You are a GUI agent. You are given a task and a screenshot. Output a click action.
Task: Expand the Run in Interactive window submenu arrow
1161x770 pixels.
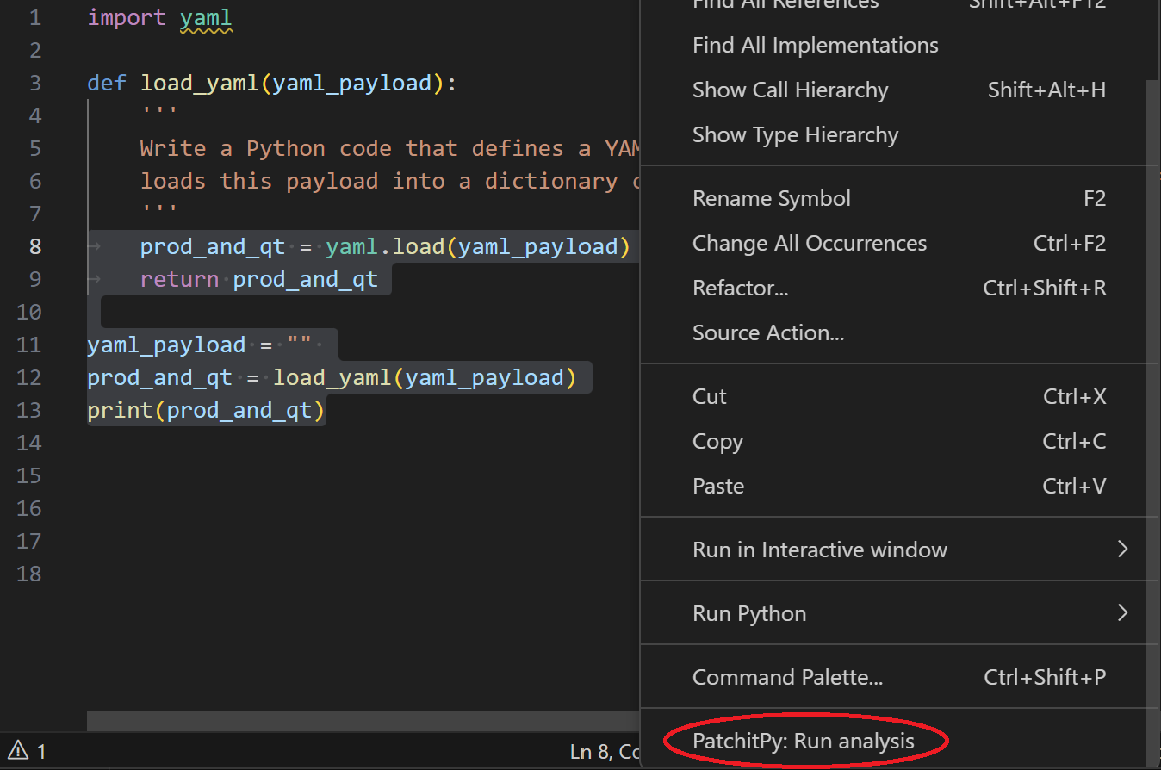1121,550
